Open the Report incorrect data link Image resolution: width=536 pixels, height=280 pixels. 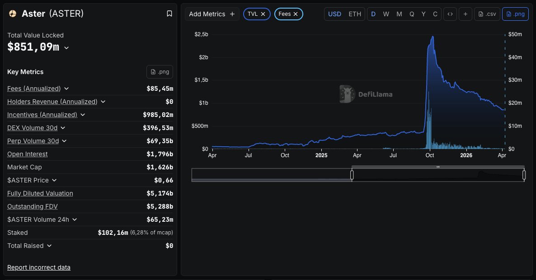[x=39, y=267]
